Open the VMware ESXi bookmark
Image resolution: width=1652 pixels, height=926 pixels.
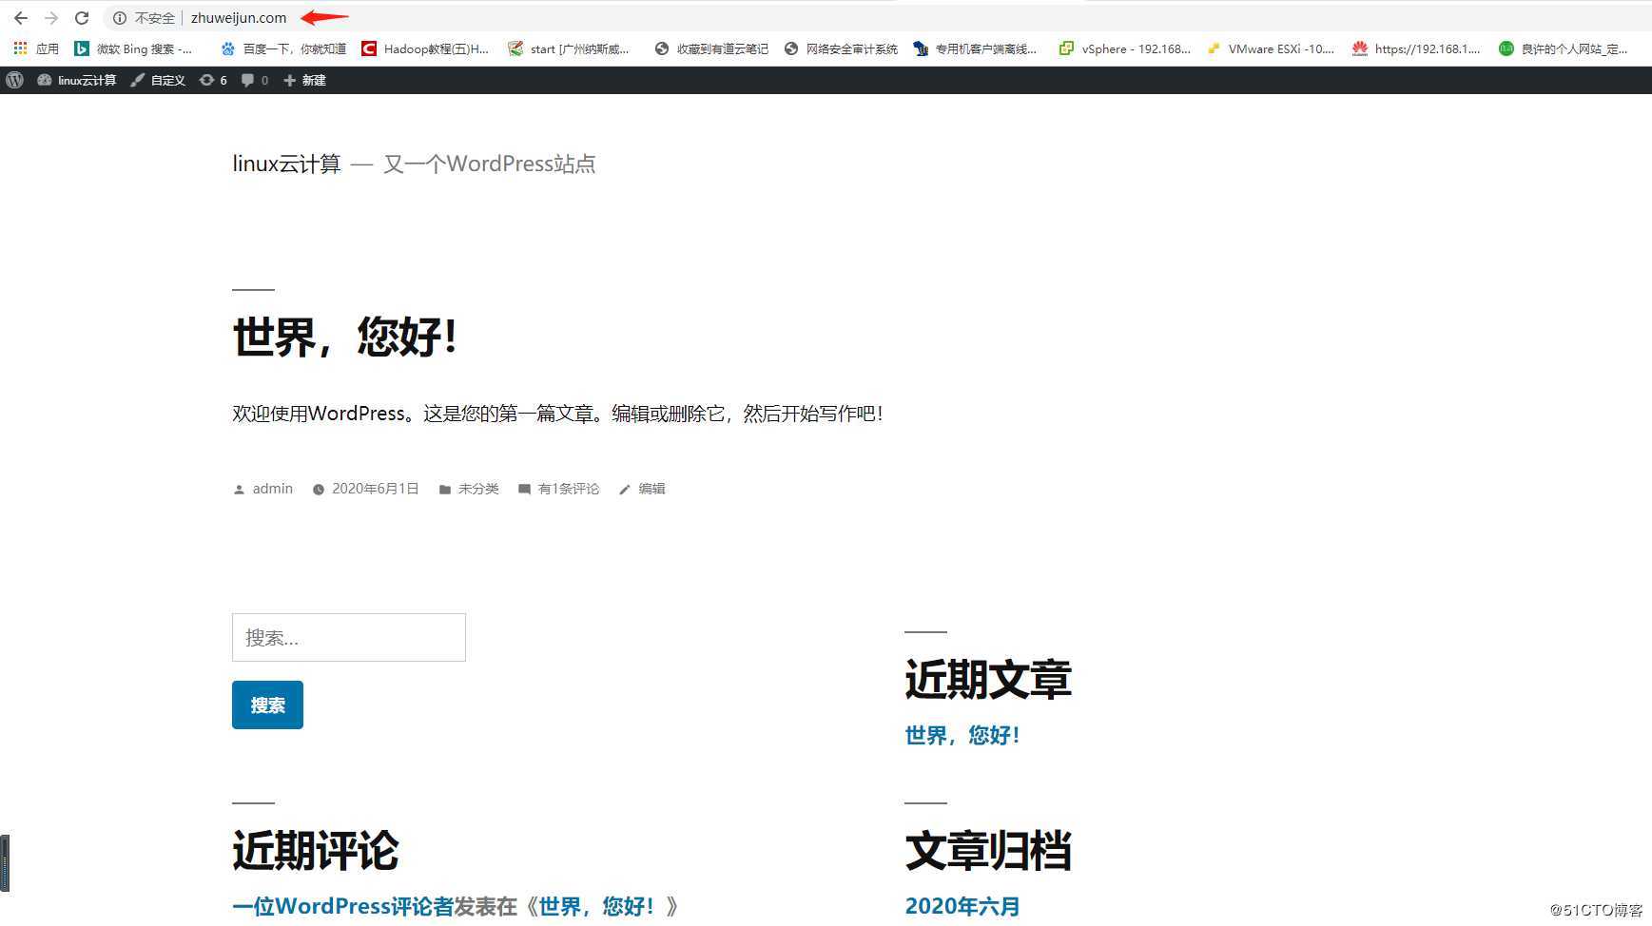1271,48
